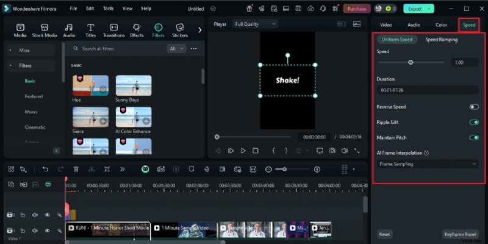Viewport: 488px width, 244px height.
Task: Switch to the Color tab
Action: [441, 25]
